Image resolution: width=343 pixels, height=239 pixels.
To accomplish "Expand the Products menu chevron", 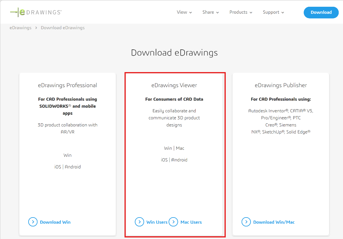I will coord(251,13).
